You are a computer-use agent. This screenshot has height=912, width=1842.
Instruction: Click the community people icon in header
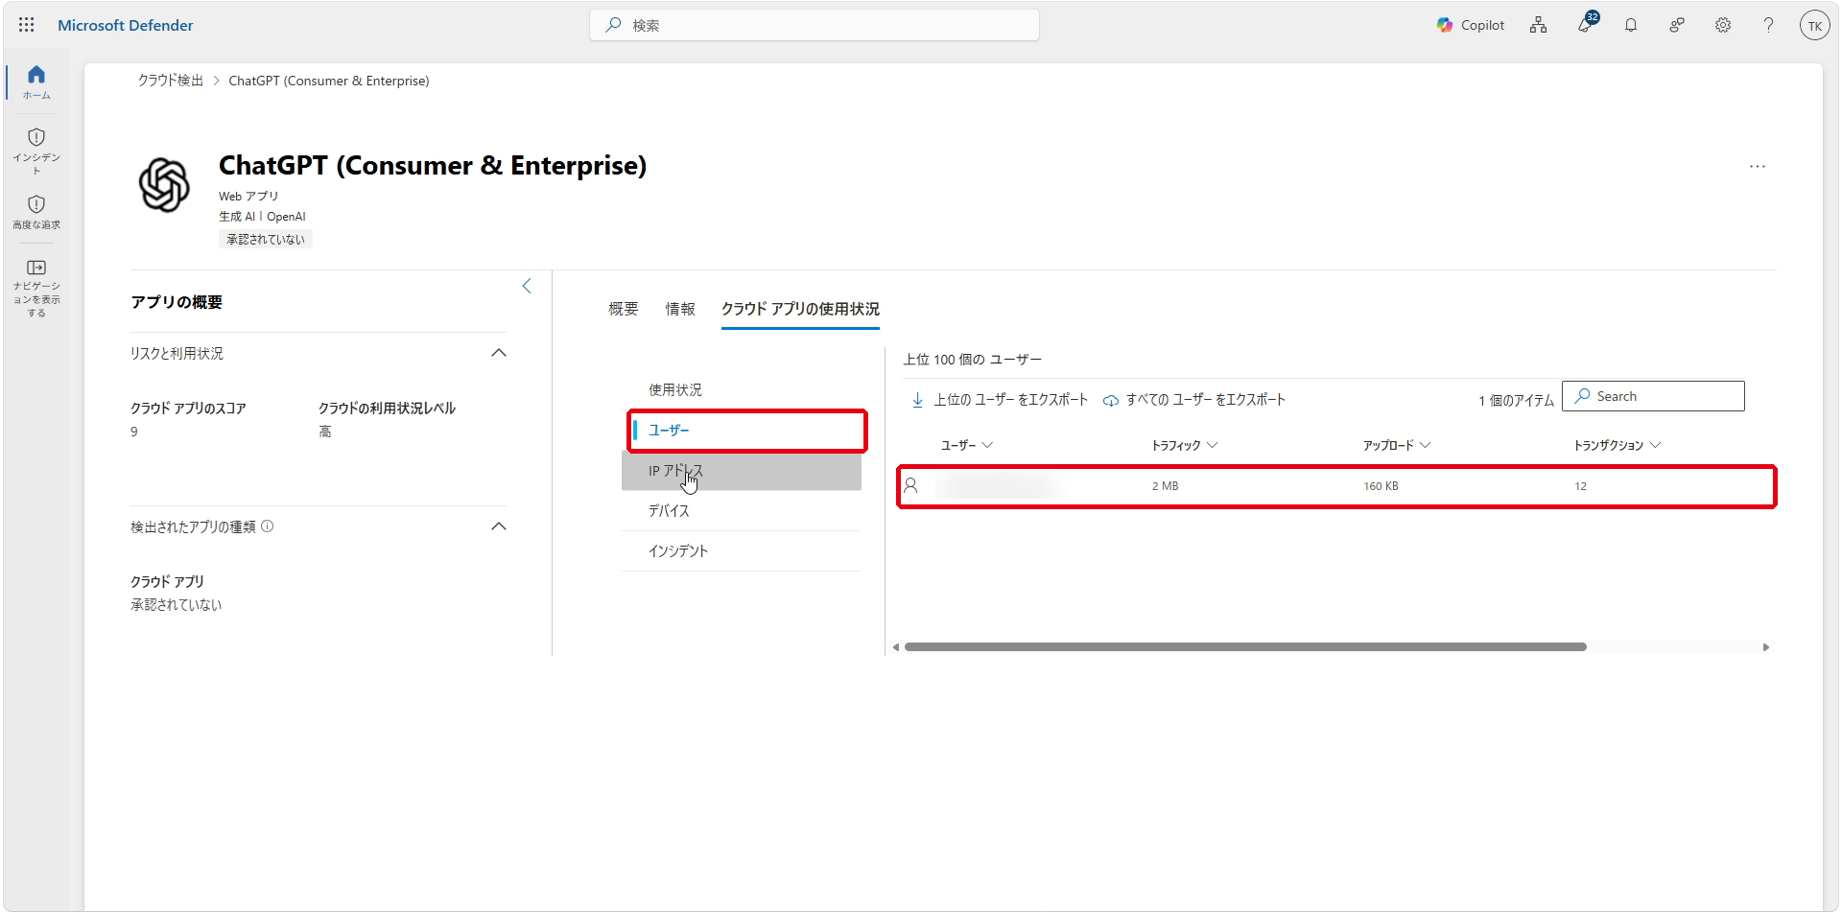coord(1677,25)
